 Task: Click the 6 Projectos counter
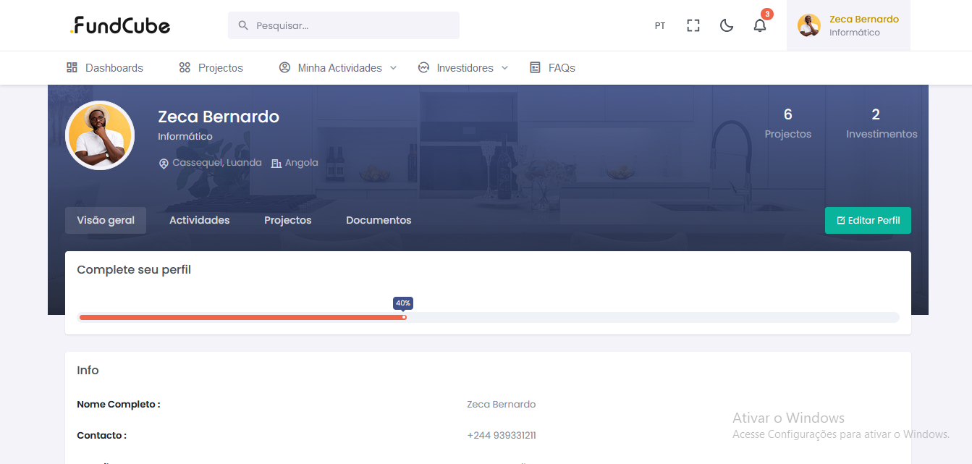coord(787,123)
